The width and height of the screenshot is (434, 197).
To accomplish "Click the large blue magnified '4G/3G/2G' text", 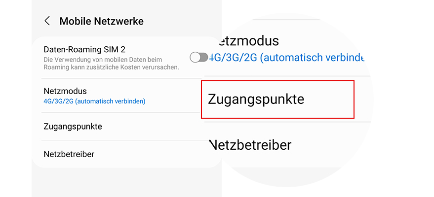I will click(232, 57).
